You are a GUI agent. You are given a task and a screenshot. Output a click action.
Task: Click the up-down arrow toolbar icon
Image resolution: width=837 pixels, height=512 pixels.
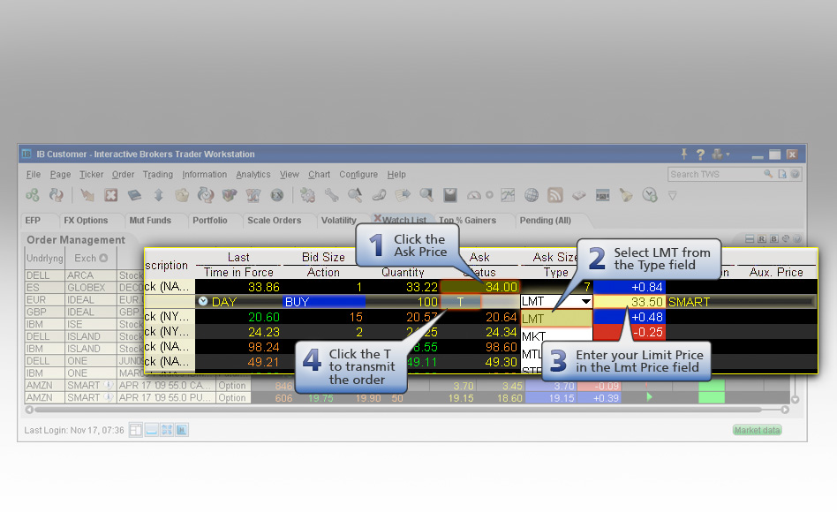(x=159, y=195)
